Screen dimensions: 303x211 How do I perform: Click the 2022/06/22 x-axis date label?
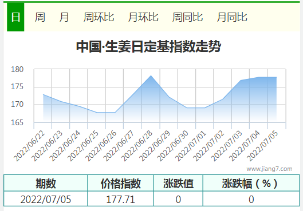29,146
